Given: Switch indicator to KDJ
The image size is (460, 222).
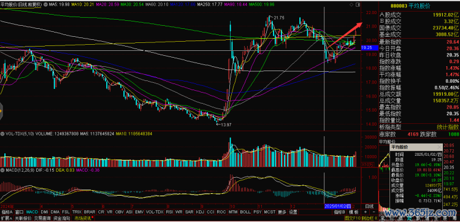Looking at the screenshot, I should (x=199, y=212).
